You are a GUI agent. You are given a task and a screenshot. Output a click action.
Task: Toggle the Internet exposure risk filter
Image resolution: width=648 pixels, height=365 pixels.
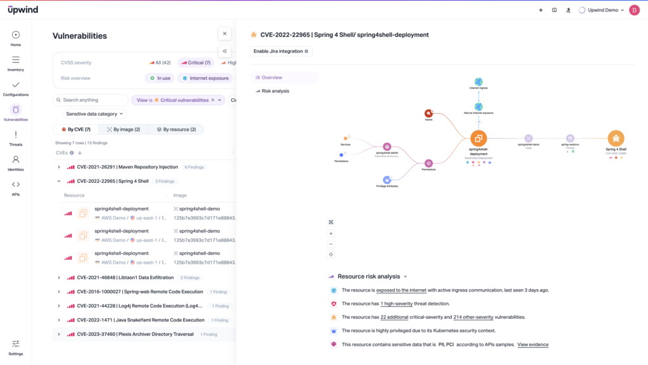(206, 78)
